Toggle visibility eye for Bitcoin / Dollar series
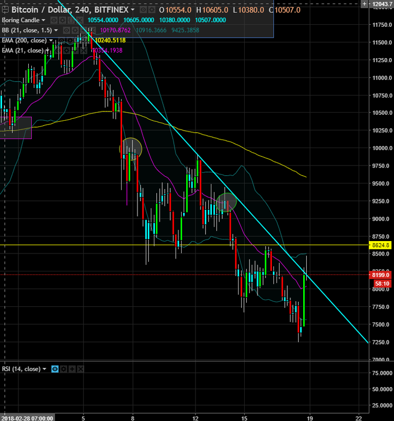 144,10
